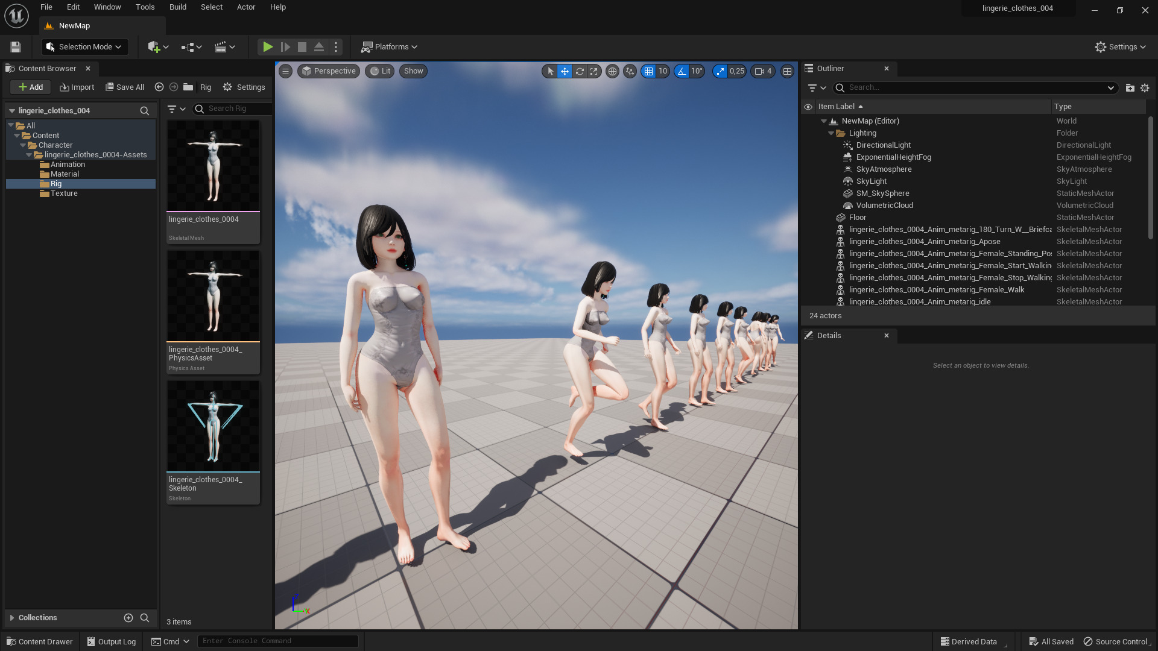
Task: Add a new collection with the plus icon
Action: pyautogui.click(x=128, y=618)
